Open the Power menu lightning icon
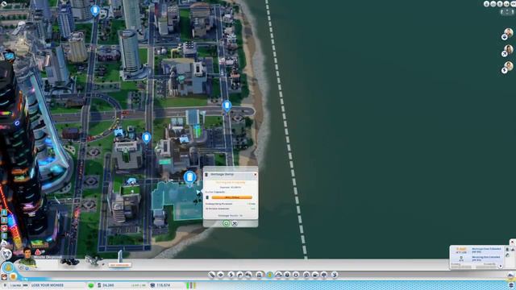Image resolution: width=516 pixels, height=290 pixels. [x=231, y=275]
